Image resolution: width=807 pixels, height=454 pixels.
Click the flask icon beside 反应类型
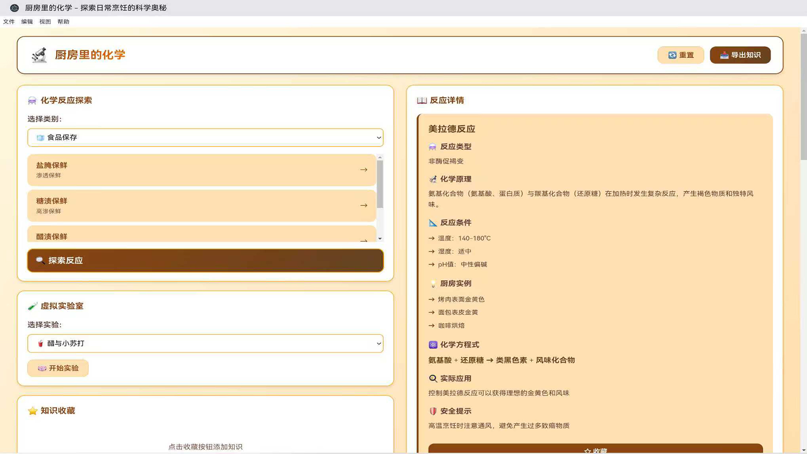pyautogui.click(x=433, y=147)
